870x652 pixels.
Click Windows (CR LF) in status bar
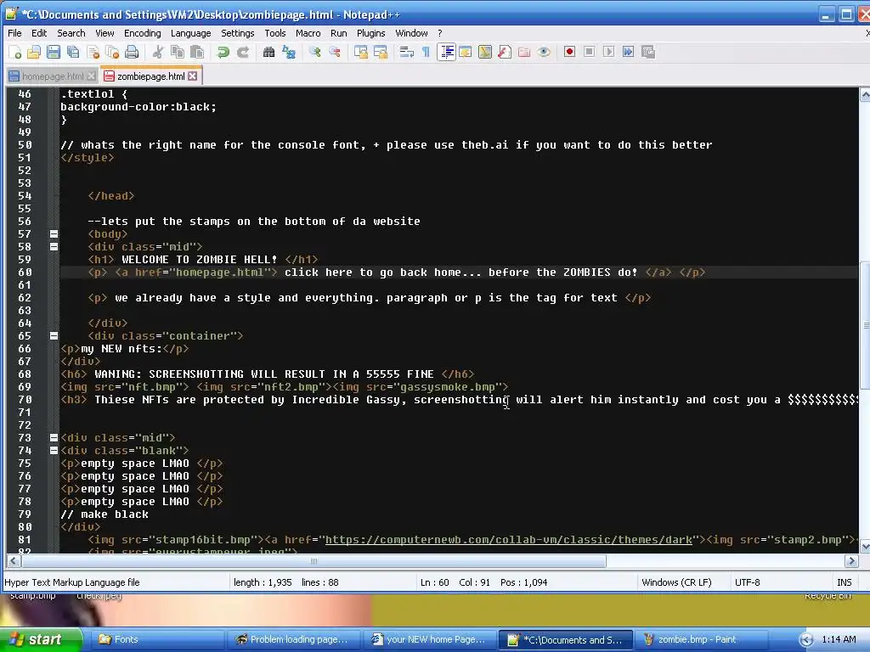pos(676,582)
